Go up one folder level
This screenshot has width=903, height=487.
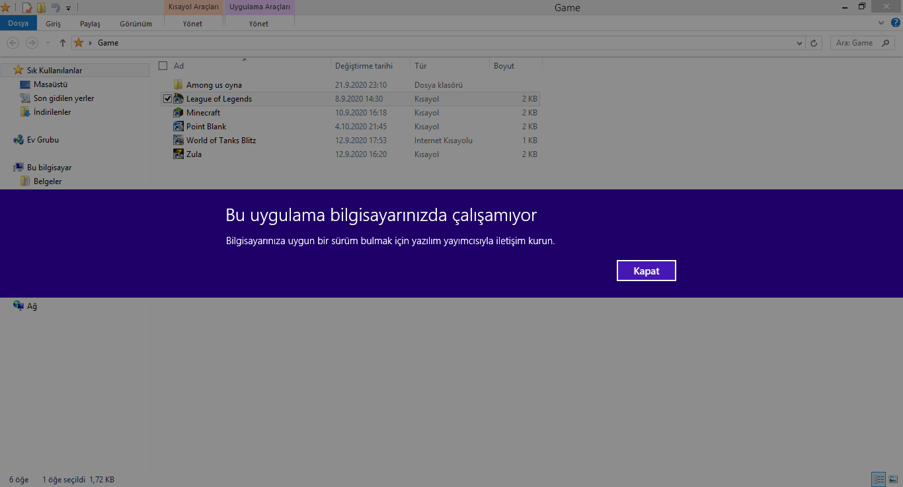[63, 43]
